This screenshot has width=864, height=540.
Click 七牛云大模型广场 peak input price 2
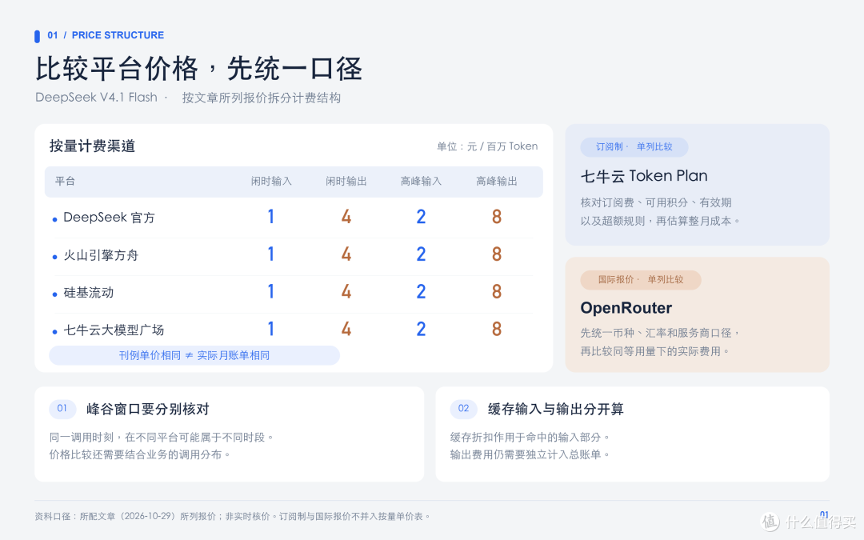tap(421, 329)
